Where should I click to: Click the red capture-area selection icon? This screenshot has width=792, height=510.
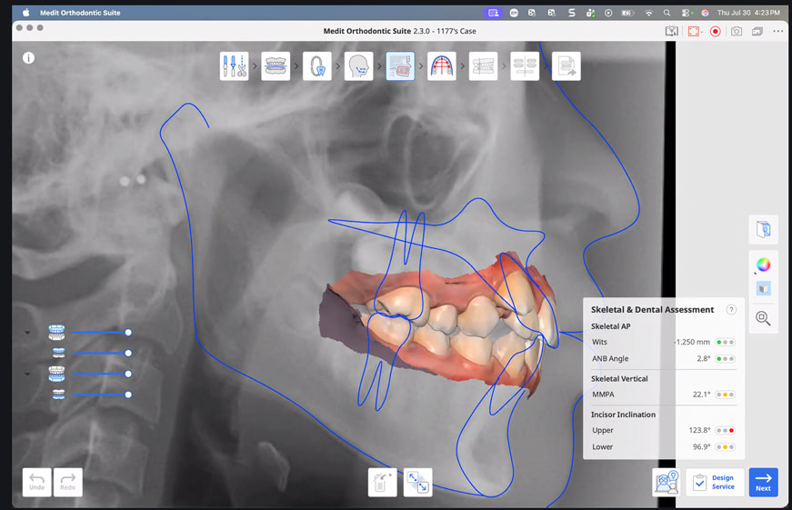click(x=694, y=31)
